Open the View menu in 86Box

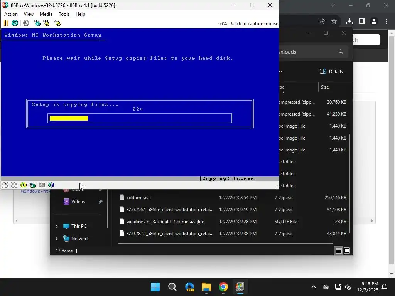29,14
